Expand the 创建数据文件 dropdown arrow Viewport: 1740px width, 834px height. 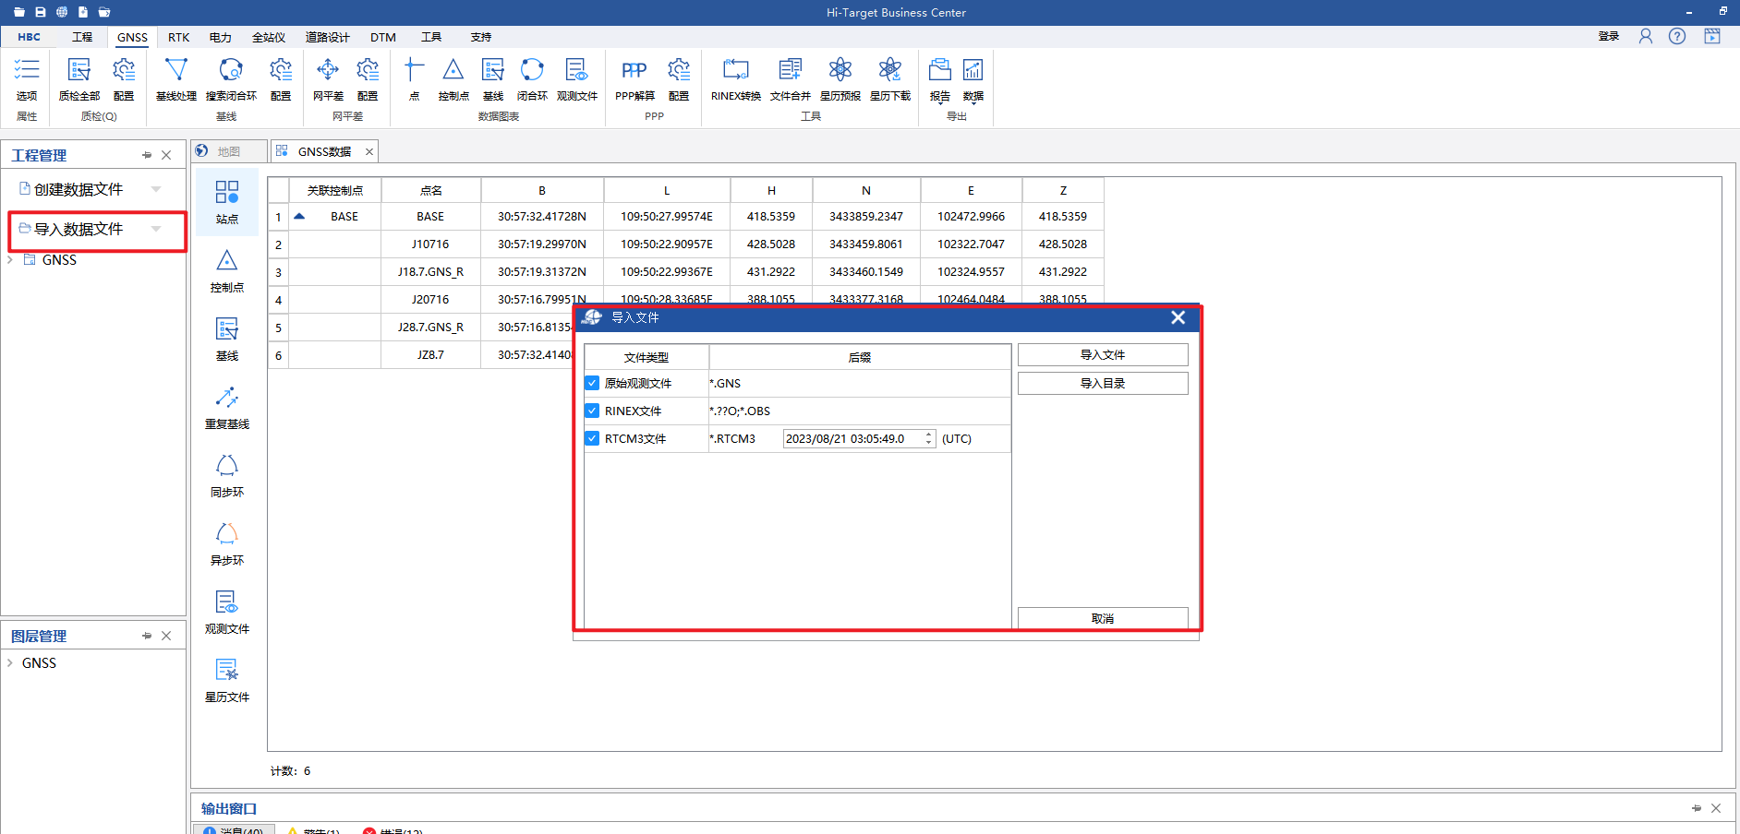[156, 189]
